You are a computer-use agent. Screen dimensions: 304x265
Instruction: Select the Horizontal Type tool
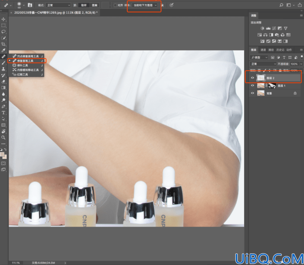click(x=3, y=112)
